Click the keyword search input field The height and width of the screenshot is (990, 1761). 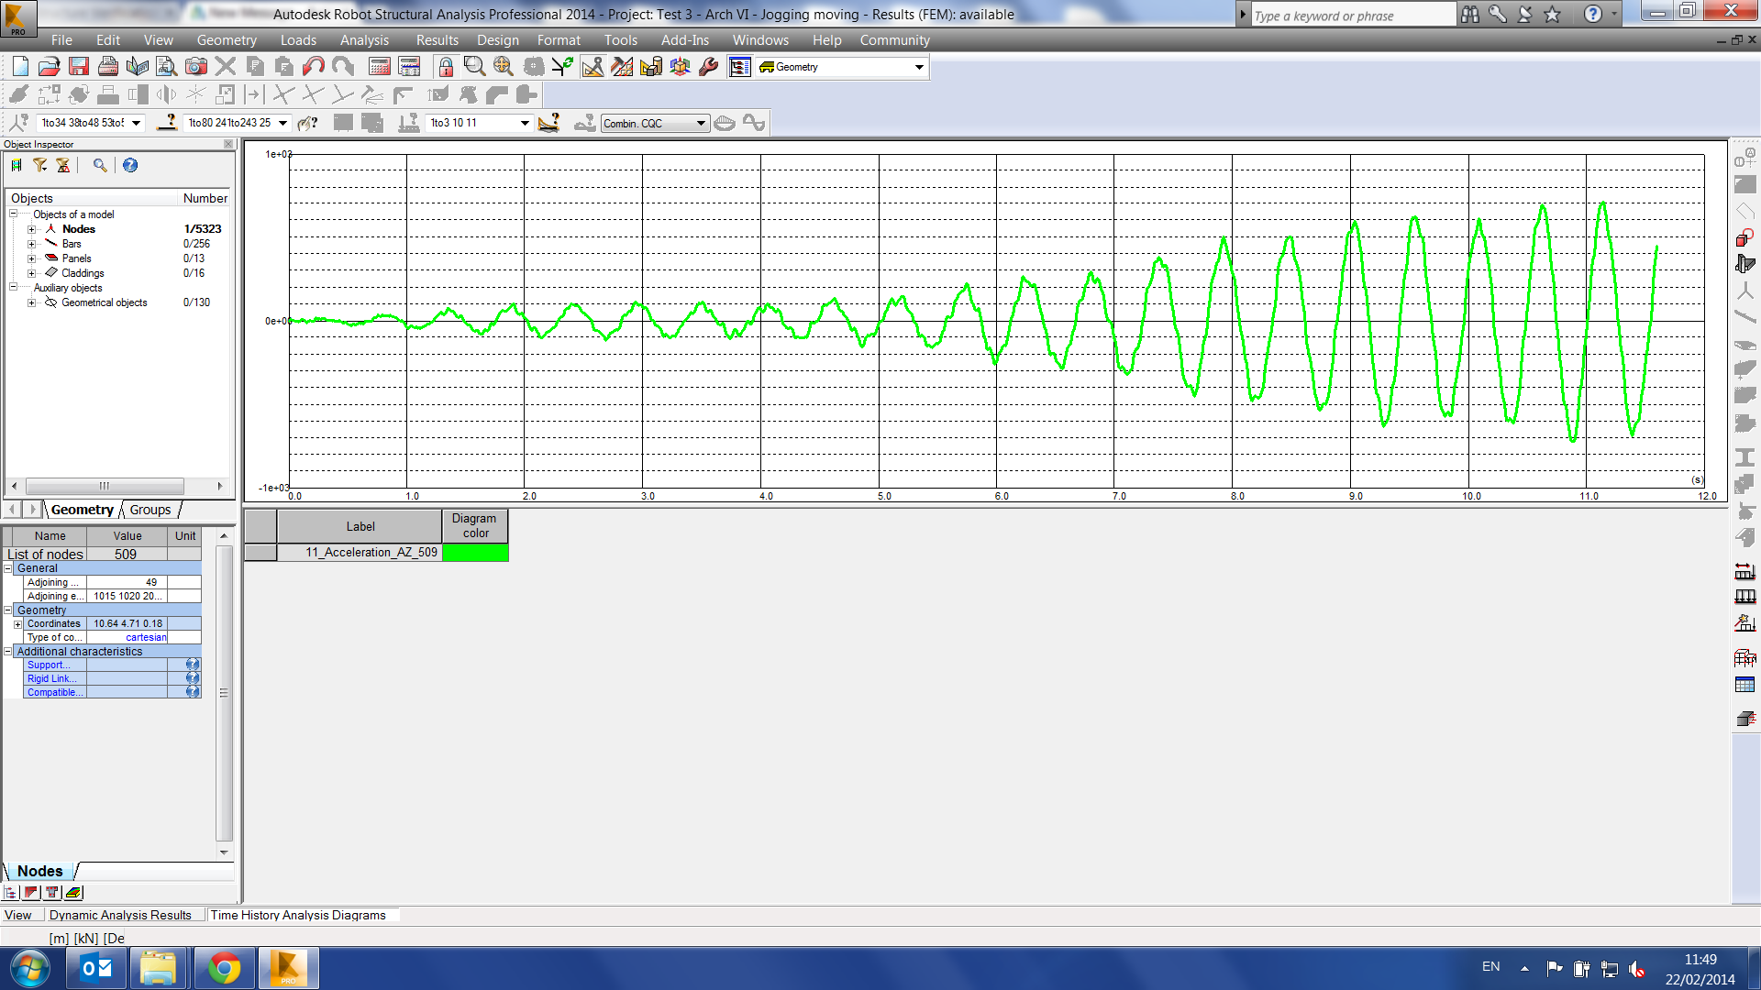pos(1353,16)
